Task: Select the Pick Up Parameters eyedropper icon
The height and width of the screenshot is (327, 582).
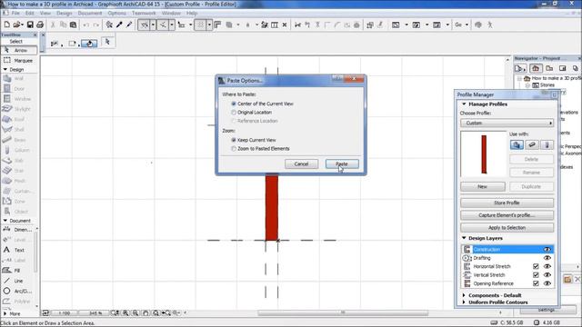Action: [x=119, y=25]
